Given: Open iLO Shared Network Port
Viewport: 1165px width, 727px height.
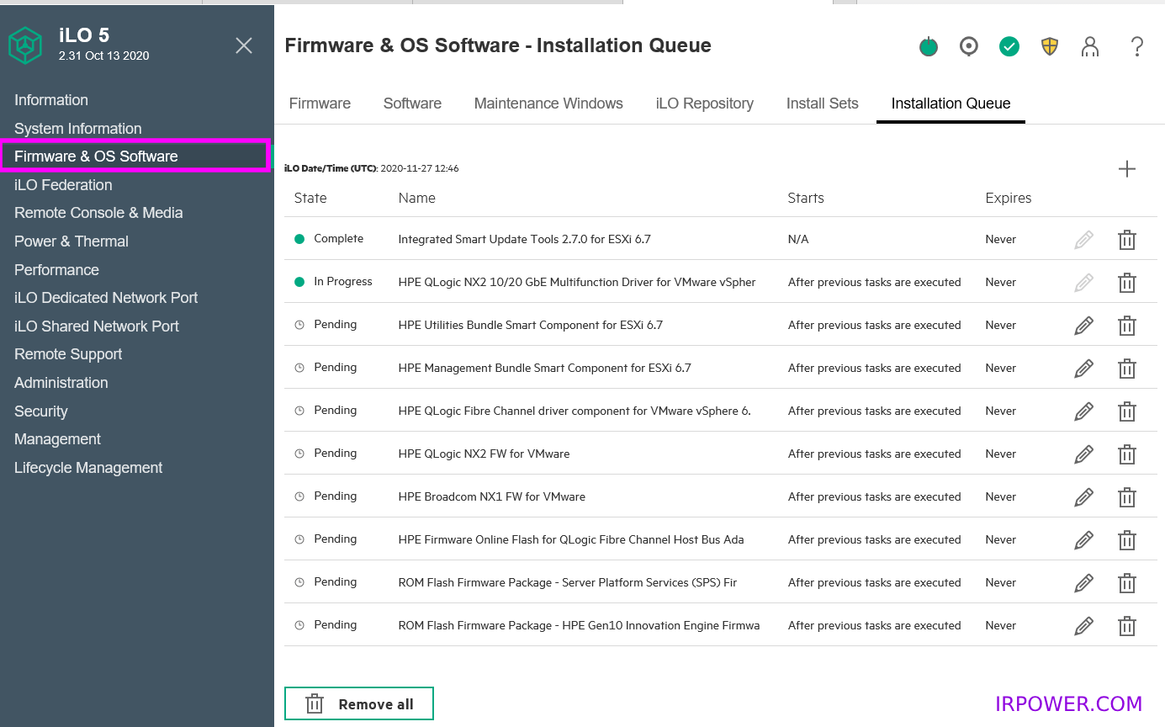Looking at the screenshot, I should pos(97,326).
